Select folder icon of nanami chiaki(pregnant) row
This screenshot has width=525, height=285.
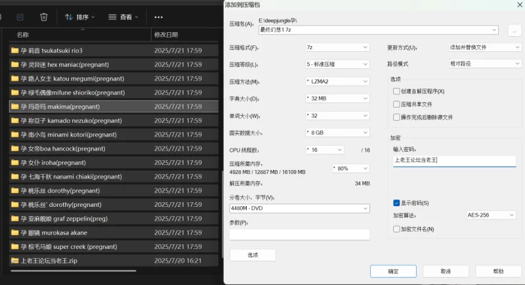(14, 177)
